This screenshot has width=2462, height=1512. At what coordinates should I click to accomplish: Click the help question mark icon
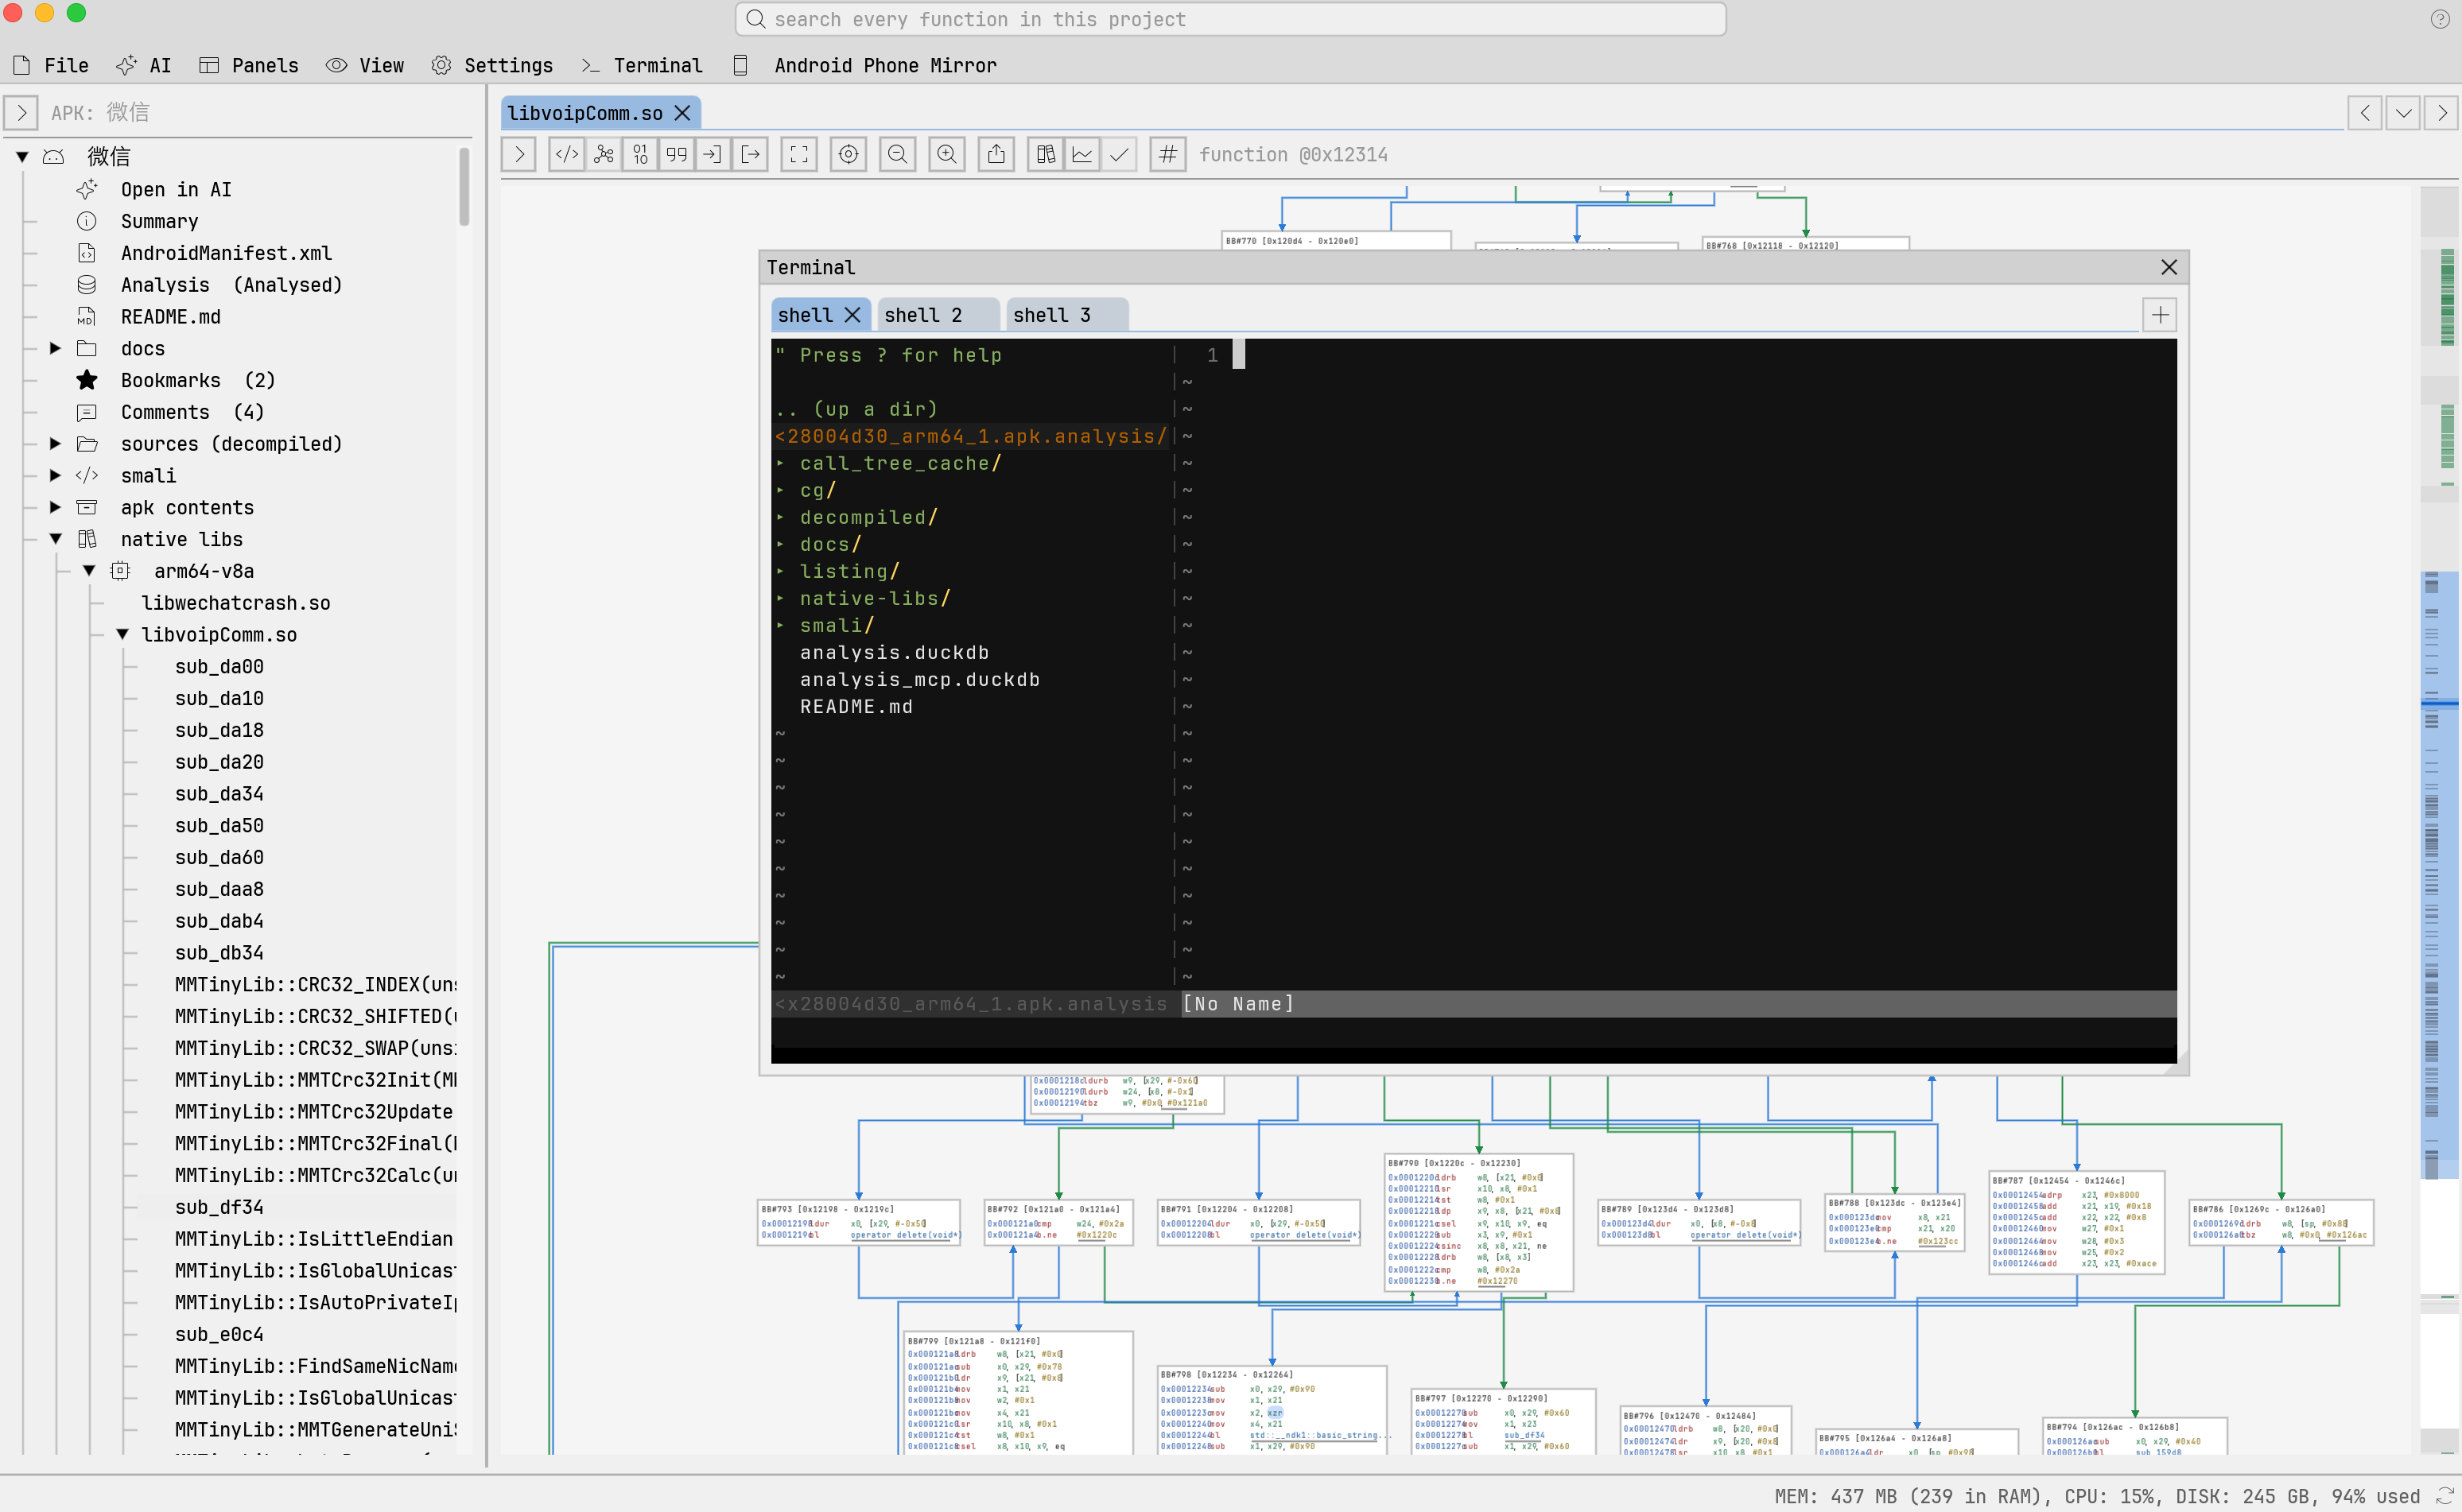2440,19
